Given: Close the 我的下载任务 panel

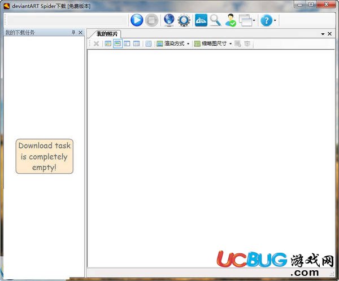Looking at the screenshot, I should click(80, 32).
